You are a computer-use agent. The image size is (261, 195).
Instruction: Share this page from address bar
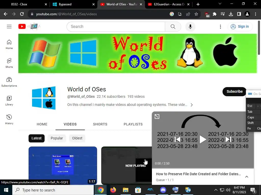(x=188, y=14)
